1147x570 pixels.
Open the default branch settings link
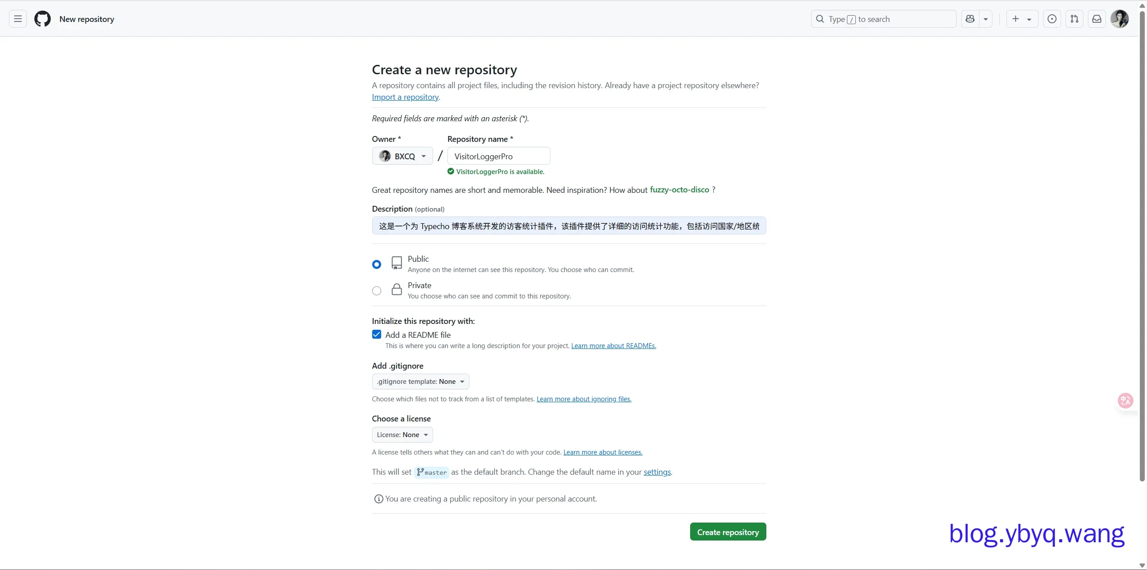[x=657, y=472]
